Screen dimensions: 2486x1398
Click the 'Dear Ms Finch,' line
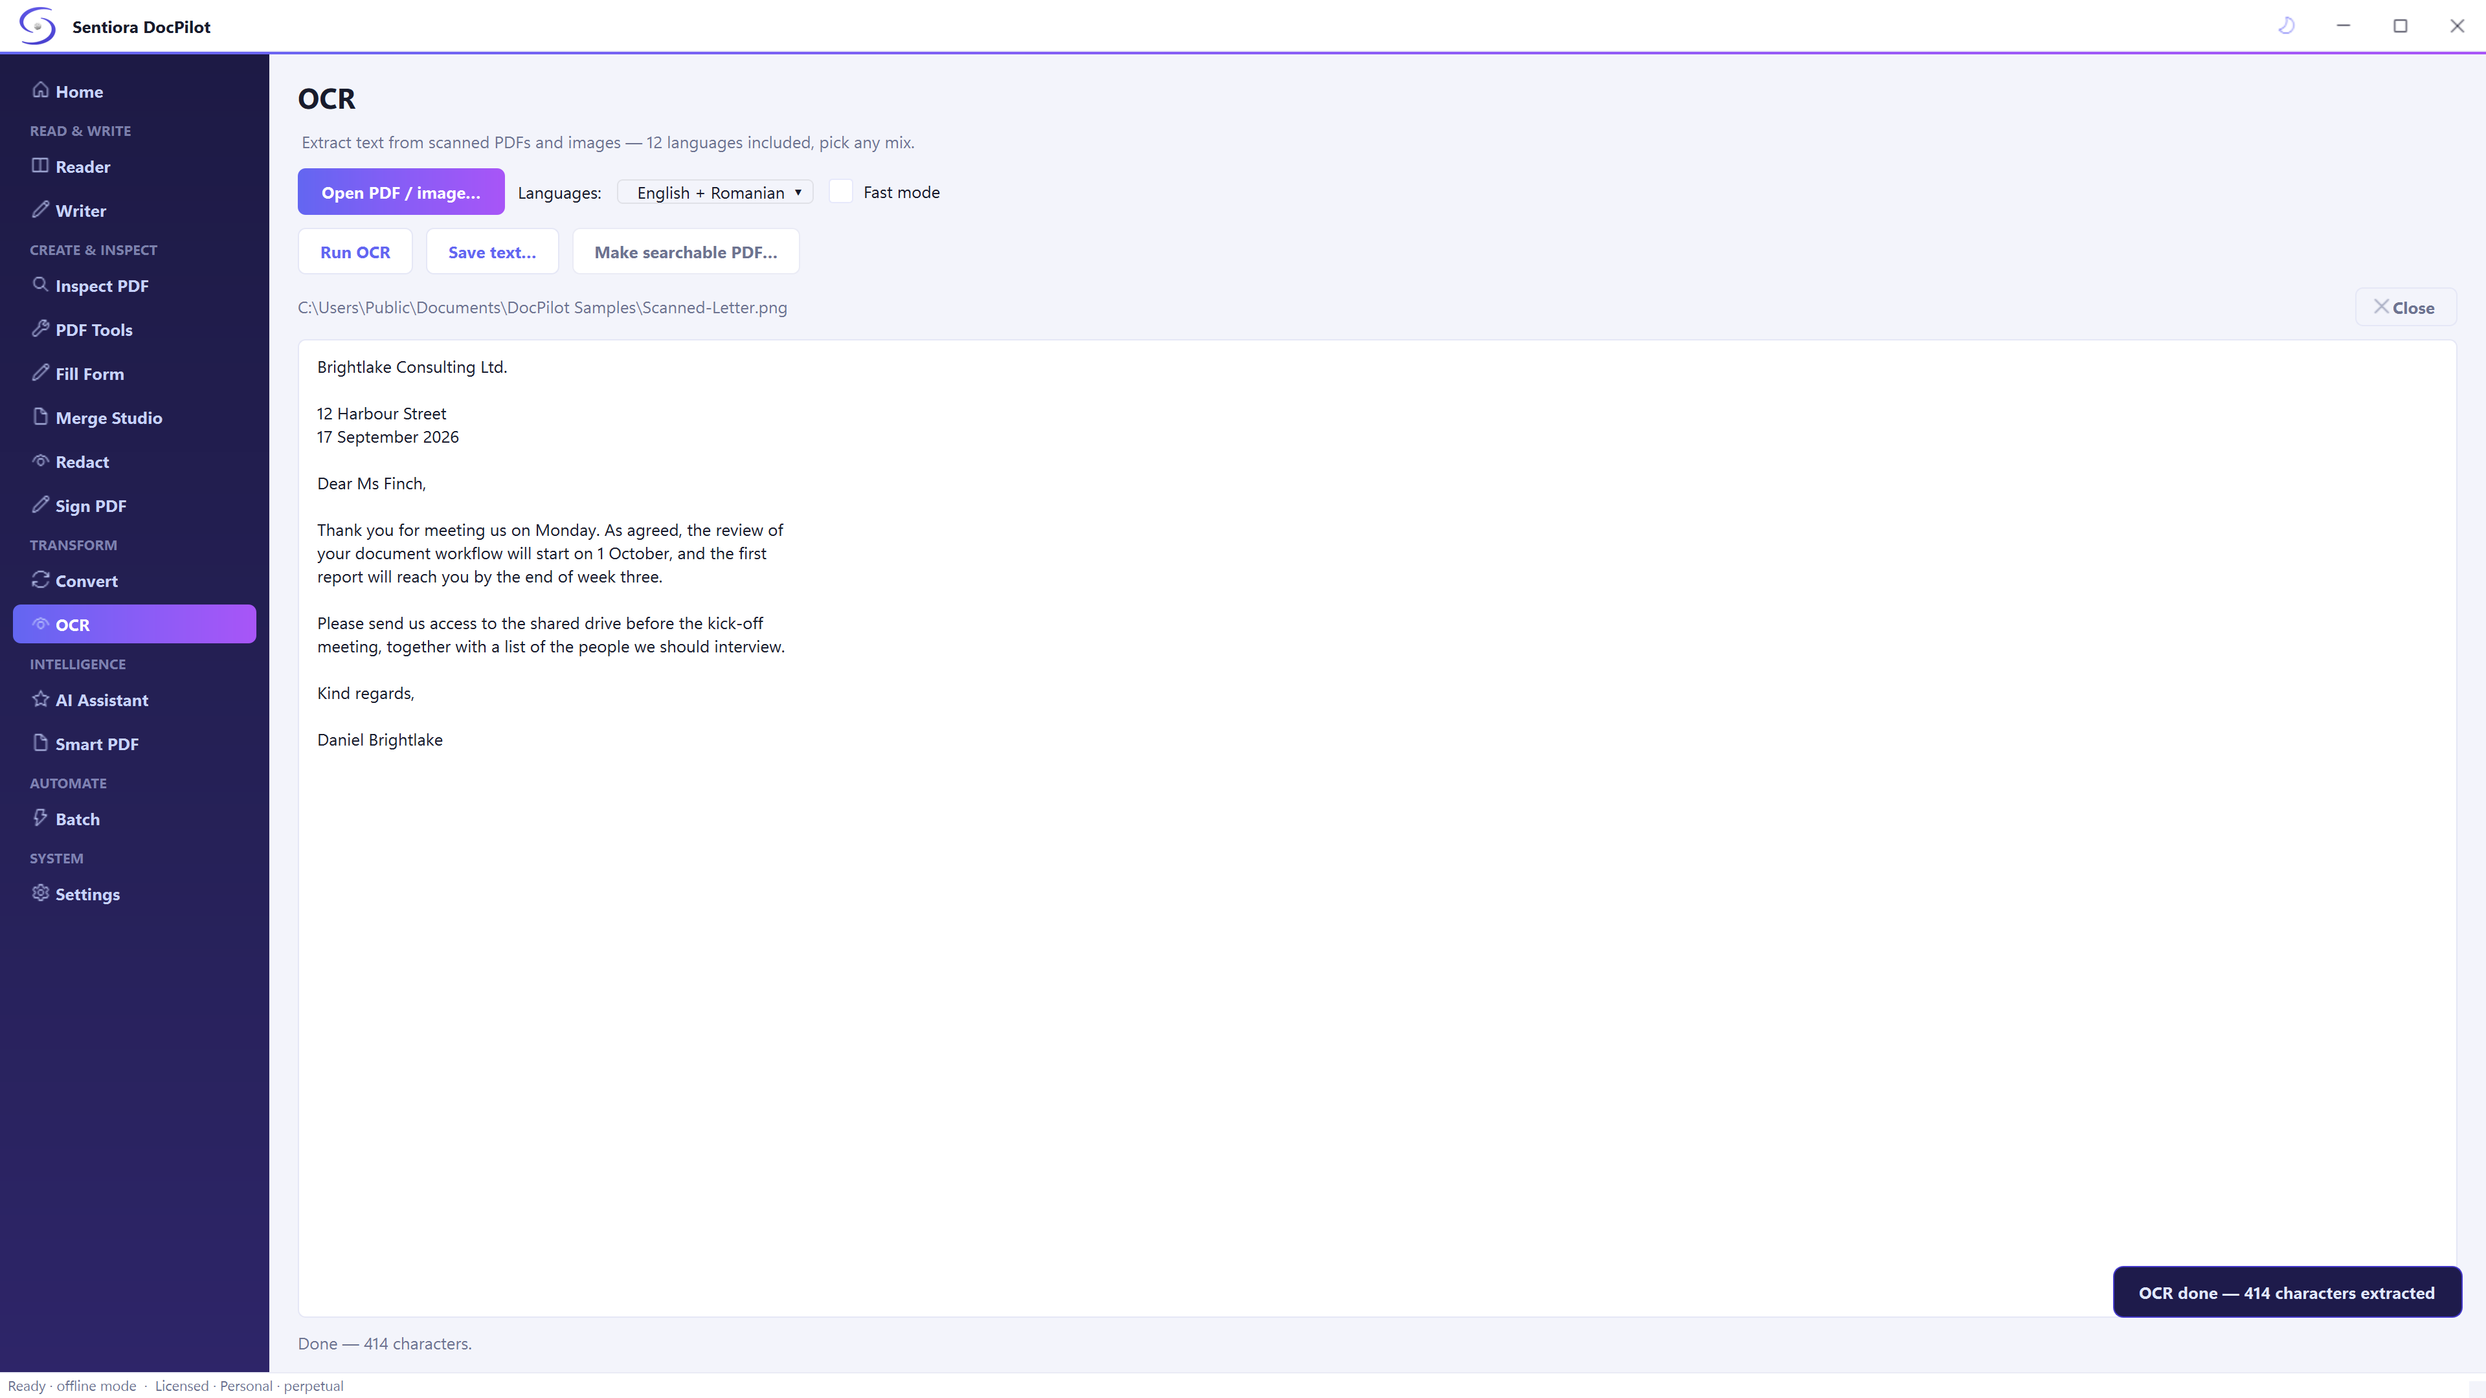pyautogui.click(x=372, y=483)
